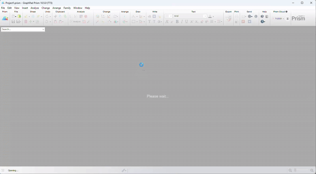Click the Export graph icon
316x174 pixels.
click(x=228, y=19)
